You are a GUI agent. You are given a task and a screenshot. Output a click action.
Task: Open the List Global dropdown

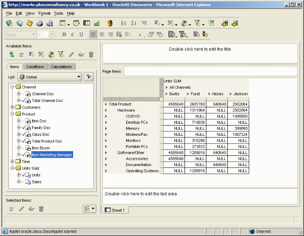click(x=79, y=77)
